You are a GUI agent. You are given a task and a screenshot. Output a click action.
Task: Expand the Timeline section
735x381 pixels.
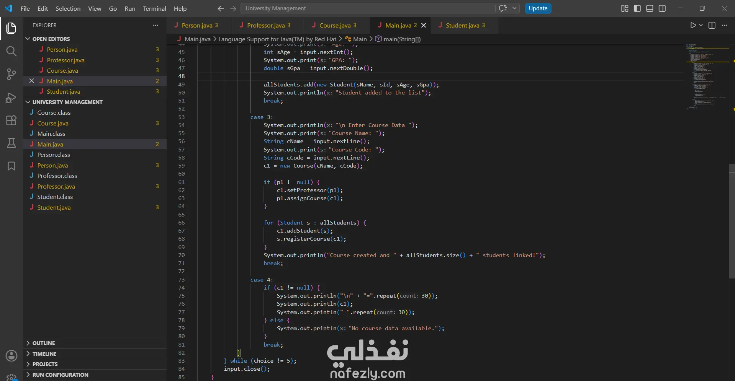(x=95, y=354)
